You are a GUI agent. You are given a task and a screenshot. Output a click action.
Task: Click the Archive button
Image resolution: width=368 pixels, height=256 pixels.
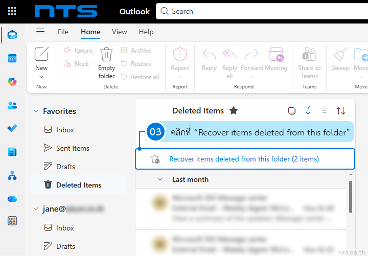pyautogui.click(x=135, y=51)
